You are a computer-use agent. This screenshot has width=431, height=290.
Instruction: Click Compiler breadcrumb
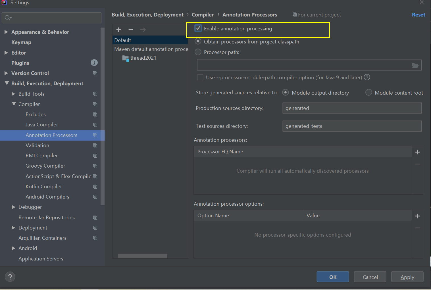coord(203,15)
